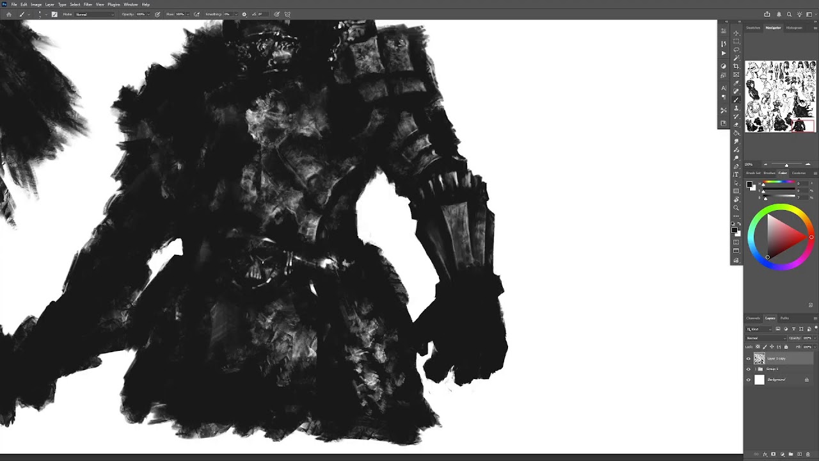Open the Filter menu
Viewport: 819px width, 461px height.
(x=88, y=4)
